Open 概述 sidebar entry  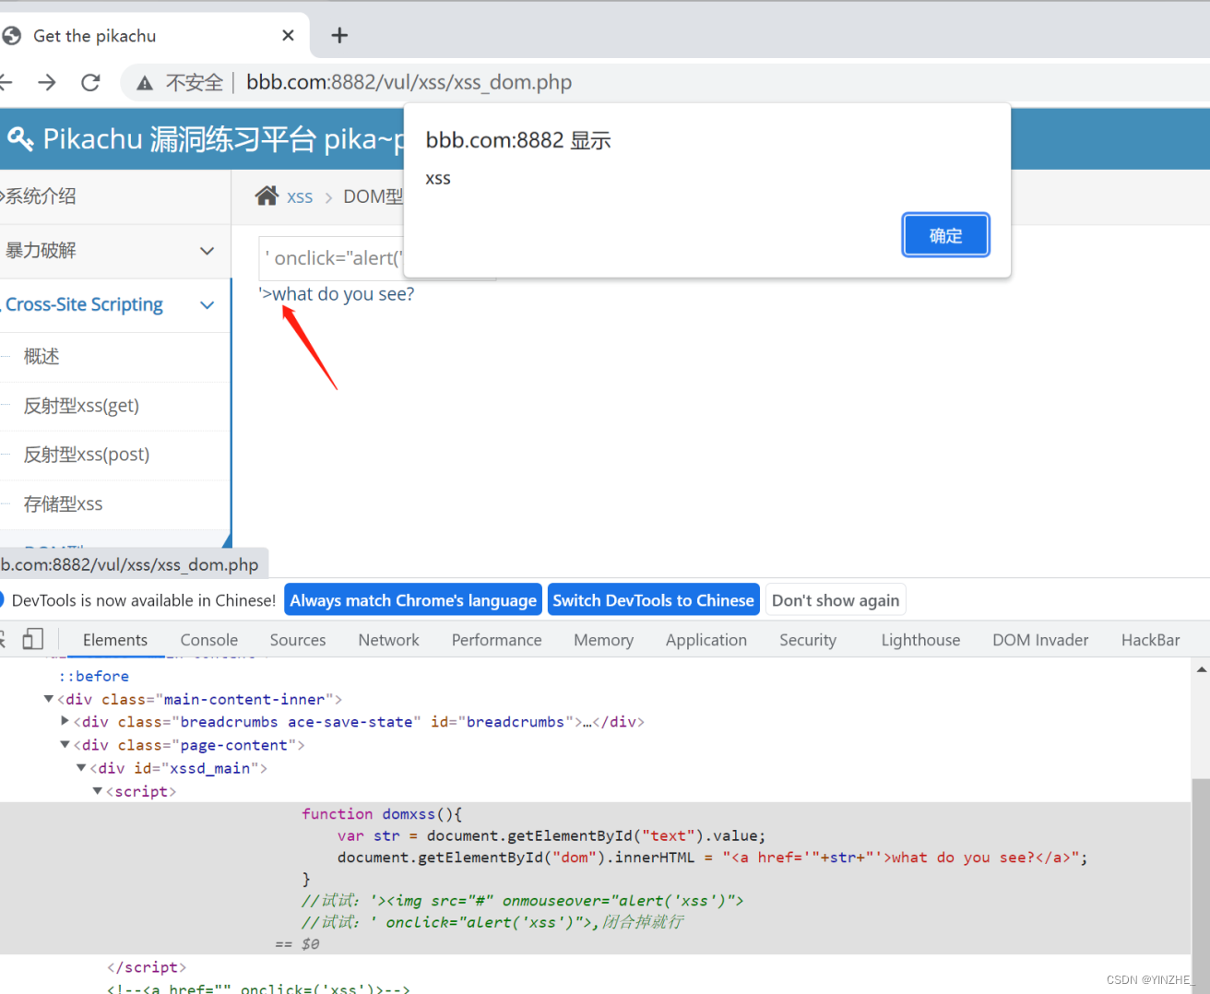42,357
